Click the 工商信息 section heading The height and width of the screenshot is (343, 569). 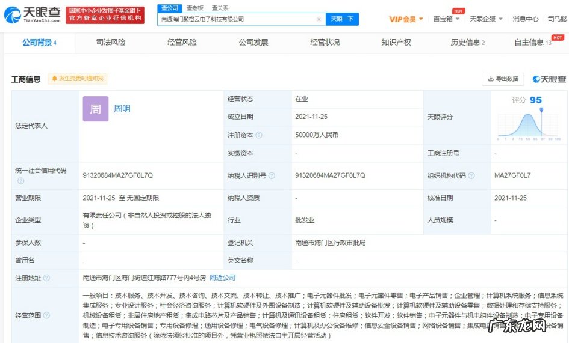(x=26, y=79)
